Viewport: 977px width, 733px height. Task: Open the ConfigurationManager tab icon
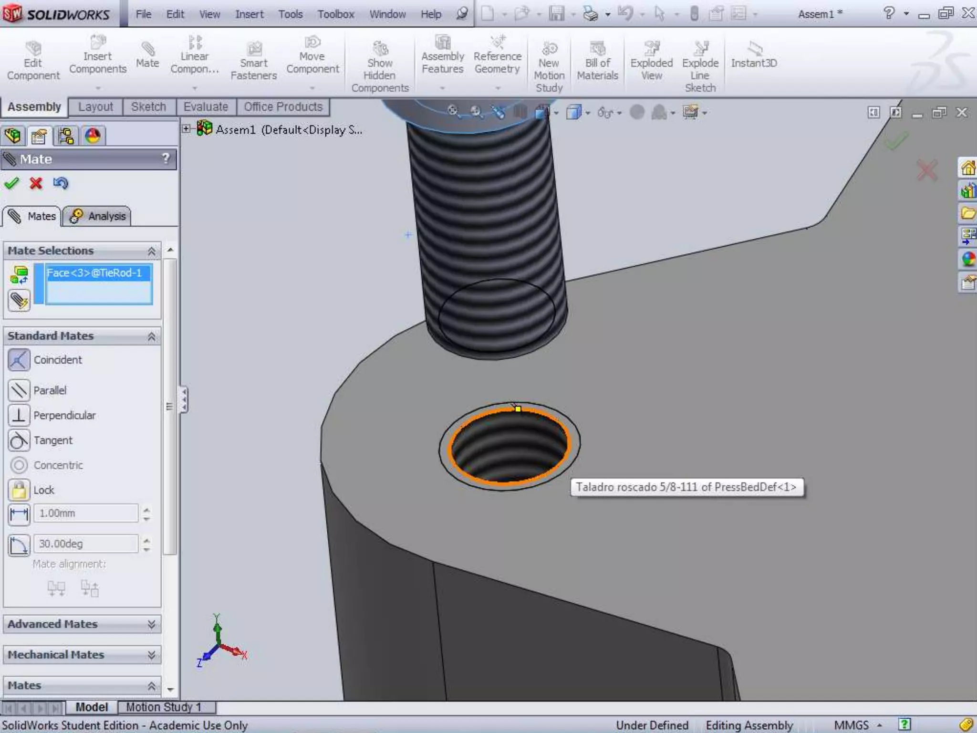[x=66, y=136]
